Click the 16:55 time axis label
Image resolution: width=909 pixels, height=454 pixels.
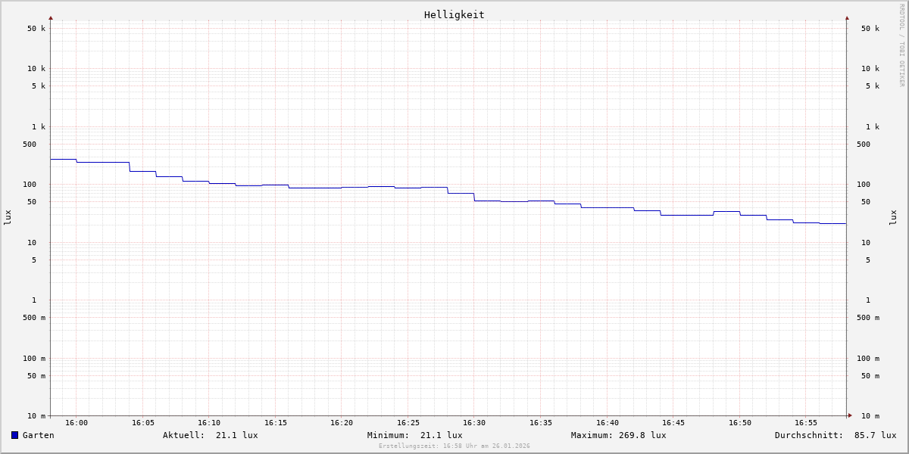[806, 423]
